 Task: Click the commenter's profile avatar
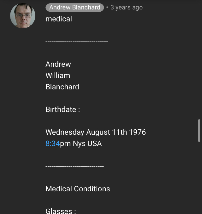23,16
